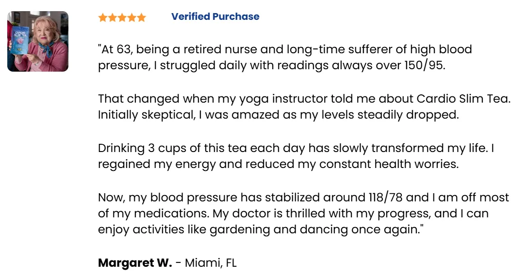Click the Verified Purchase label
511x274 pixels.
coord(215,16)
